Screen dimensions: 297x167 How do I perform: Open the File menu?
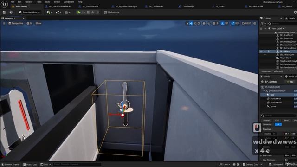(13, 2)
